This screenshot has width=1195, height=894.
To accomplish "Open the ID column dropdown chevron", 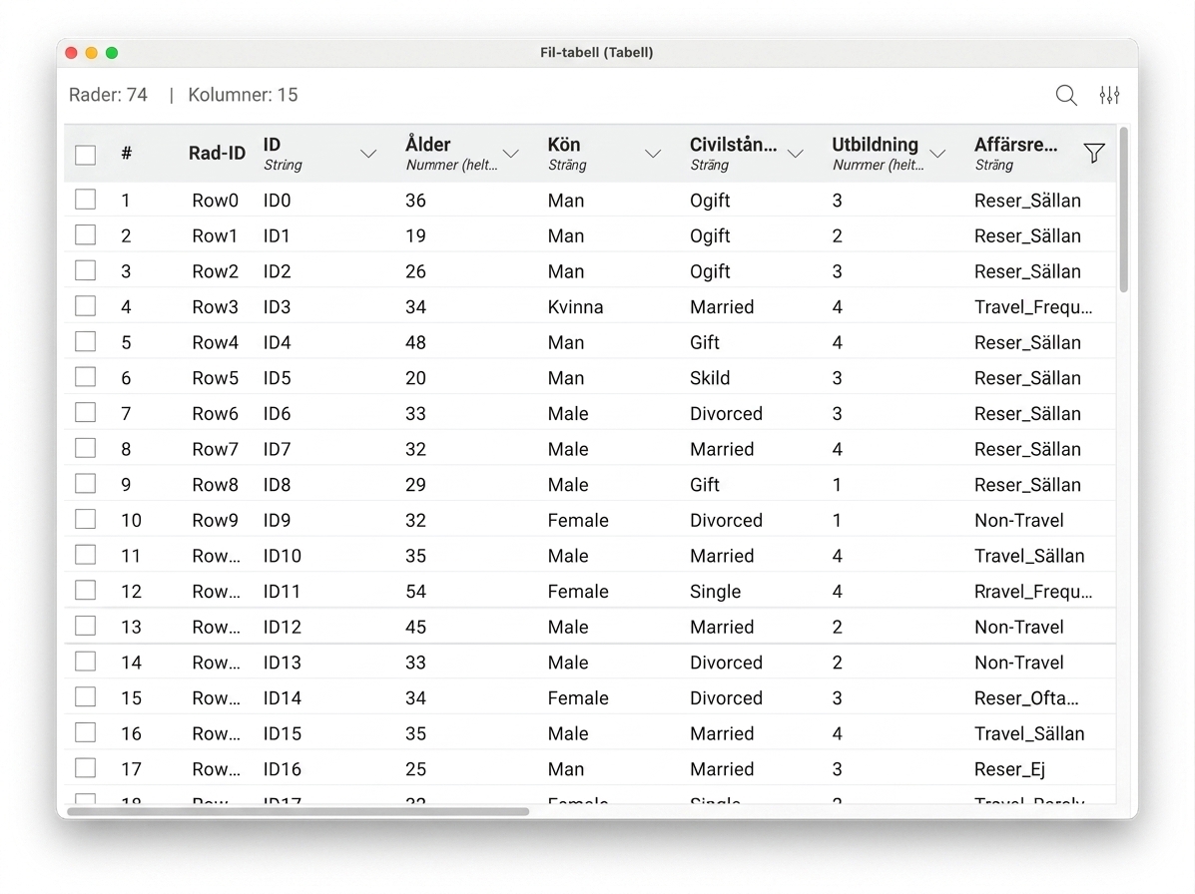I will pos(368,154).
